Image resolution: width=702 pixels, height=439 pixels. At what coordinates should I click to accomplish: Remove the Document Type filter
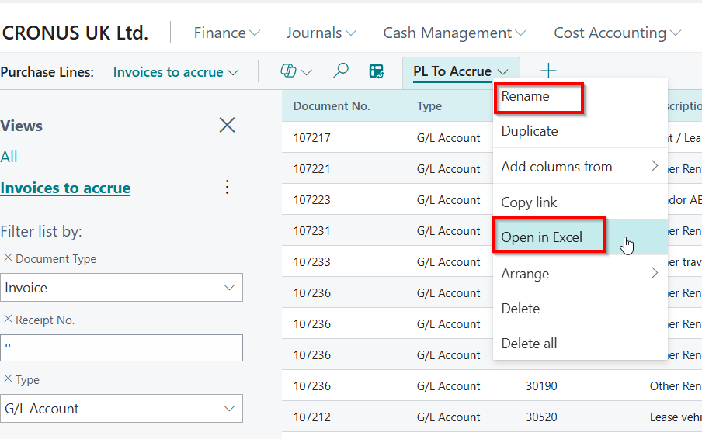coord(8,258)
